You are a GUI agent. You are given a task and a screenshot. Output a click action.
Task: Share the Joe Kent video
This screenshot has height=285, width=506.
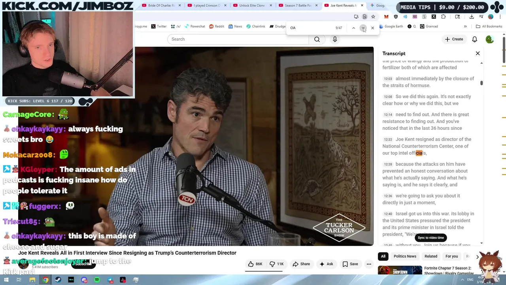[x=301, y=264]
